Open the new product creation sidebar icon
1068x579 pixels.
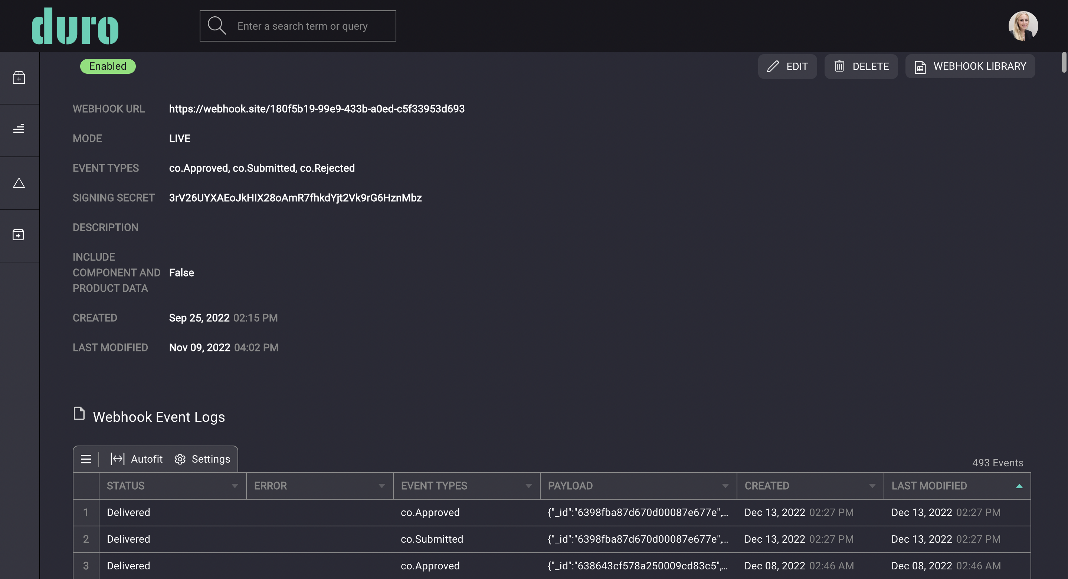[19, 77]
